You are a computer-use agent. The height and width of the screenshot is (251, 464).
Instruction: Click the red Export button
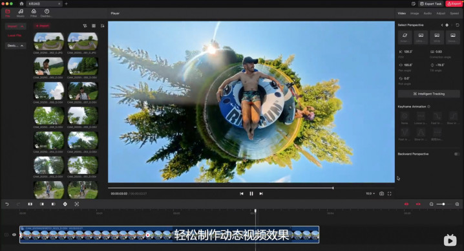[x=454, y=4]
